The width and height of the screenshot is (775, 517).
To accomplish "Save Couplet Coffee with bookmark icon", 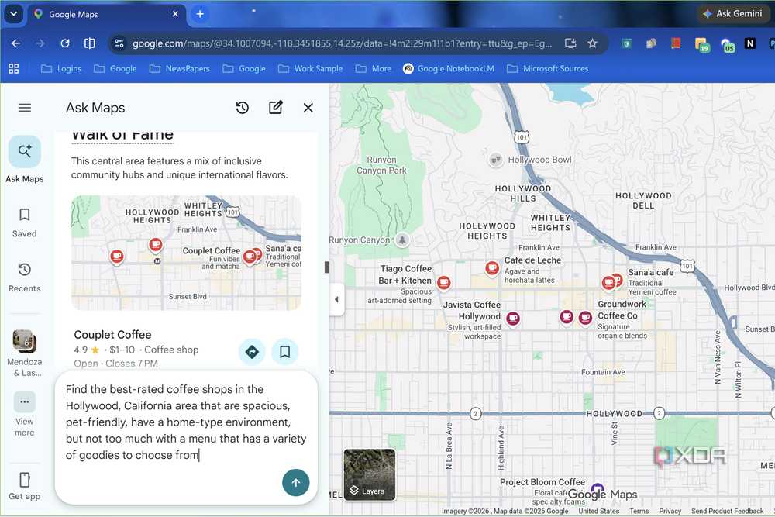I will pos(284,351).
